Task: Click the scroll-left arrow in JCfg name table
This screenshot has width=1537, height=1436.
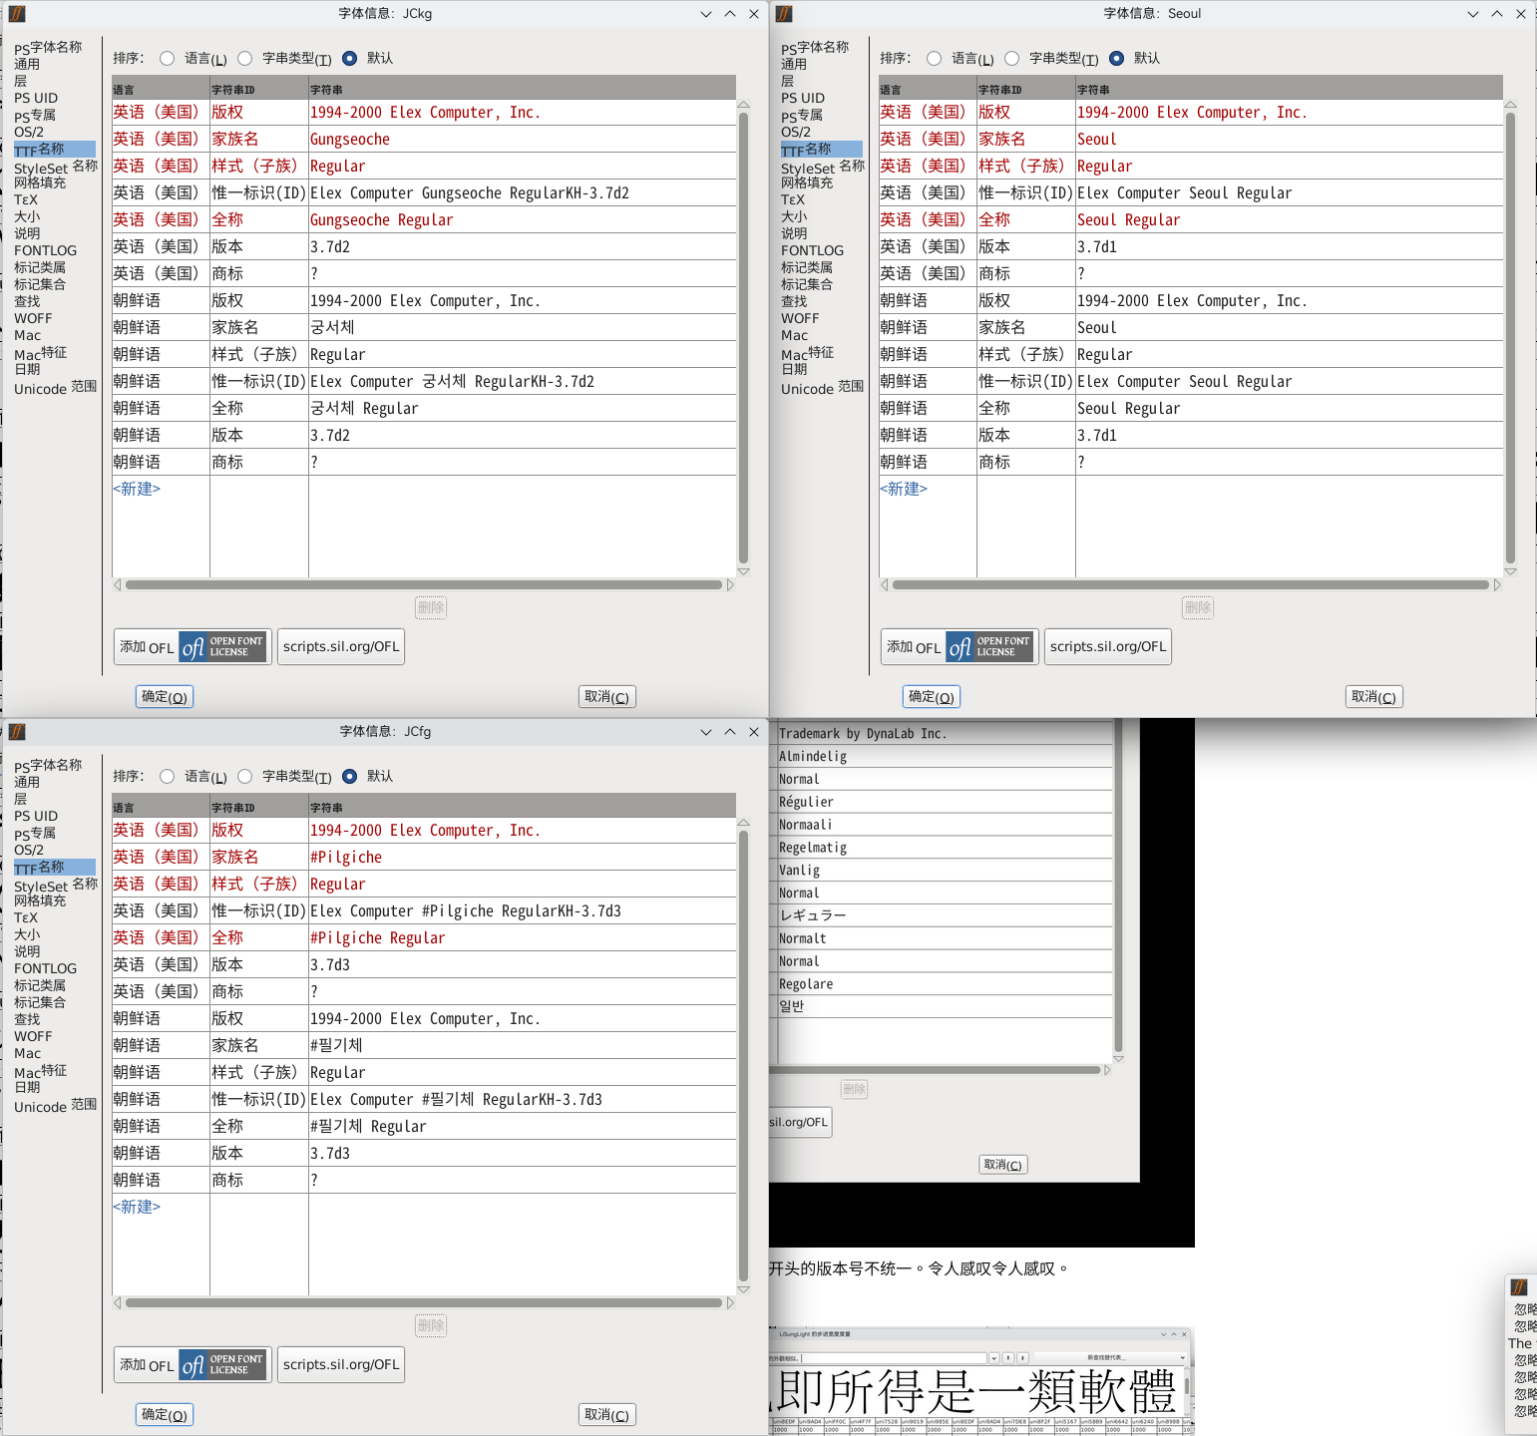Action: pyautogui.click(x=118, y=1303)
